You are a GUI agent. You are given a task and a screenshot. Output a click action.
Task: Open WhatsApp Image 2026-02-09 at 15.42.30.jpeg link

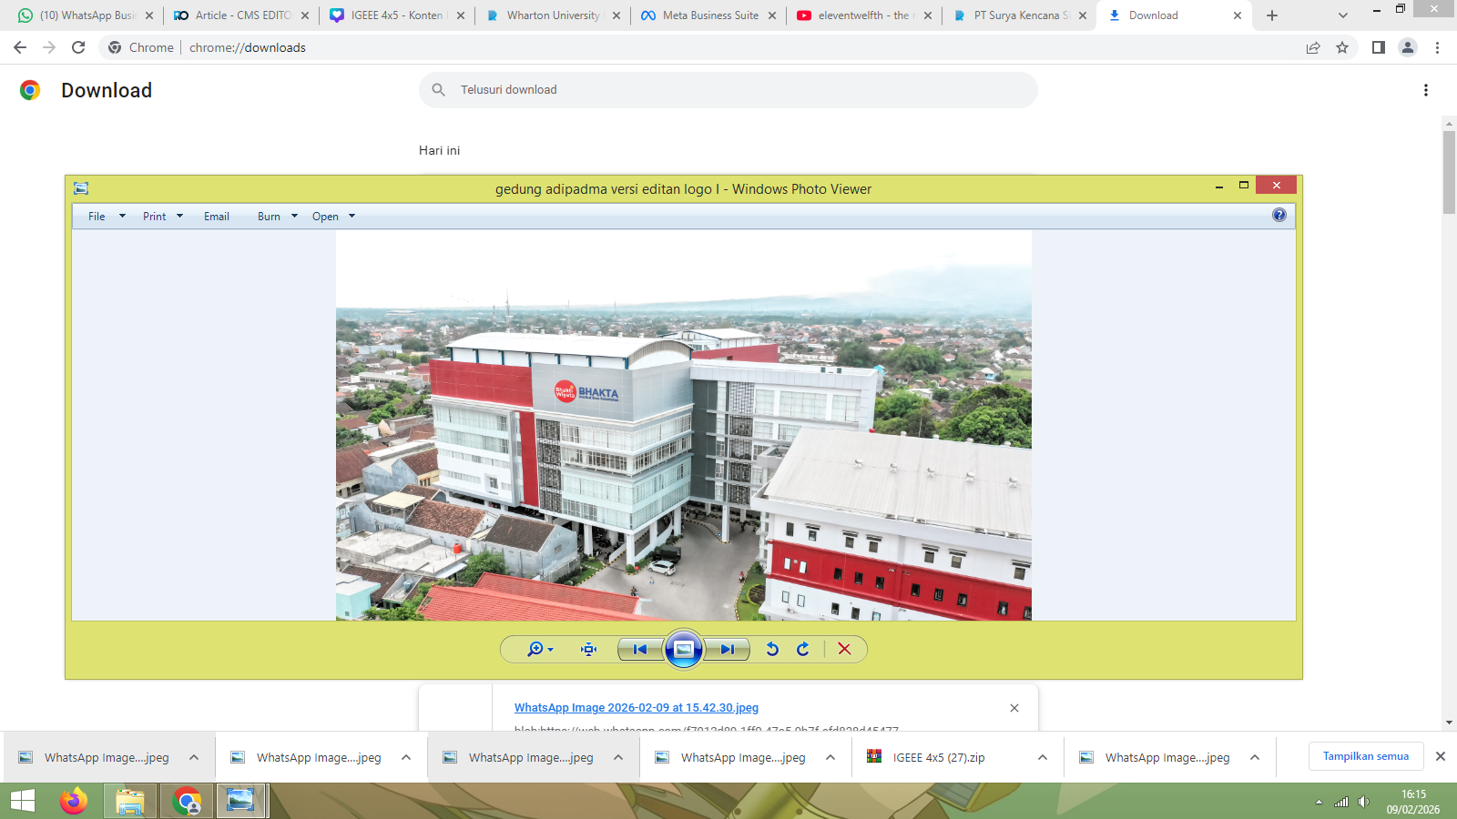point(637,708)
